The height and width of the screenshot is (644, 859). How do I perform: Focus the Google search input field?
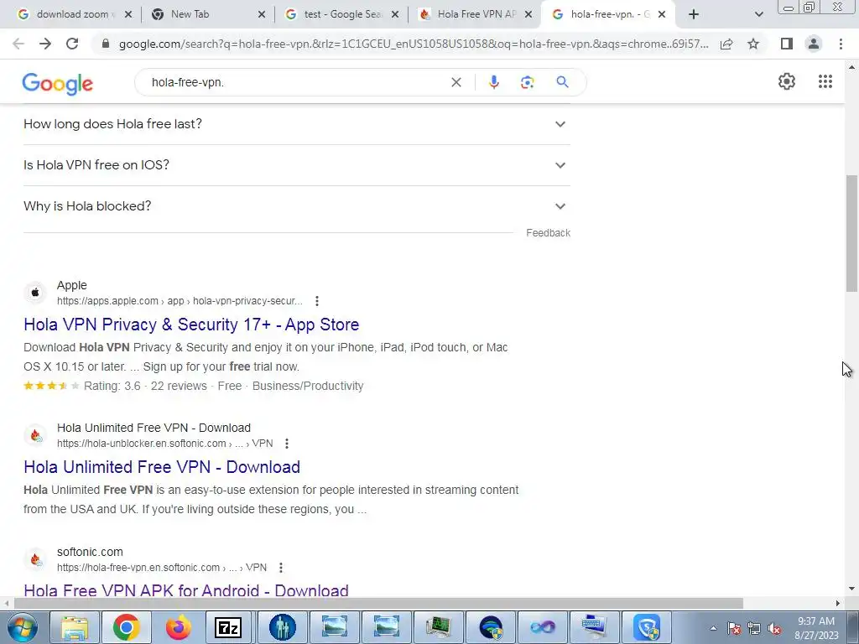[x=296, y=82]
